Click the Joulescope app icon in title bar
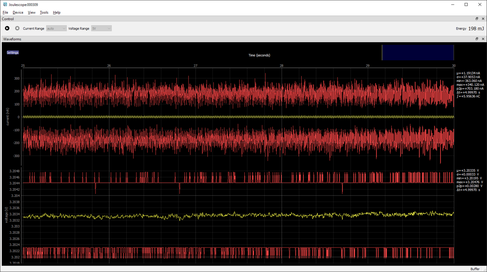Screen dimensions: 487x272 [x=5, y=5]
